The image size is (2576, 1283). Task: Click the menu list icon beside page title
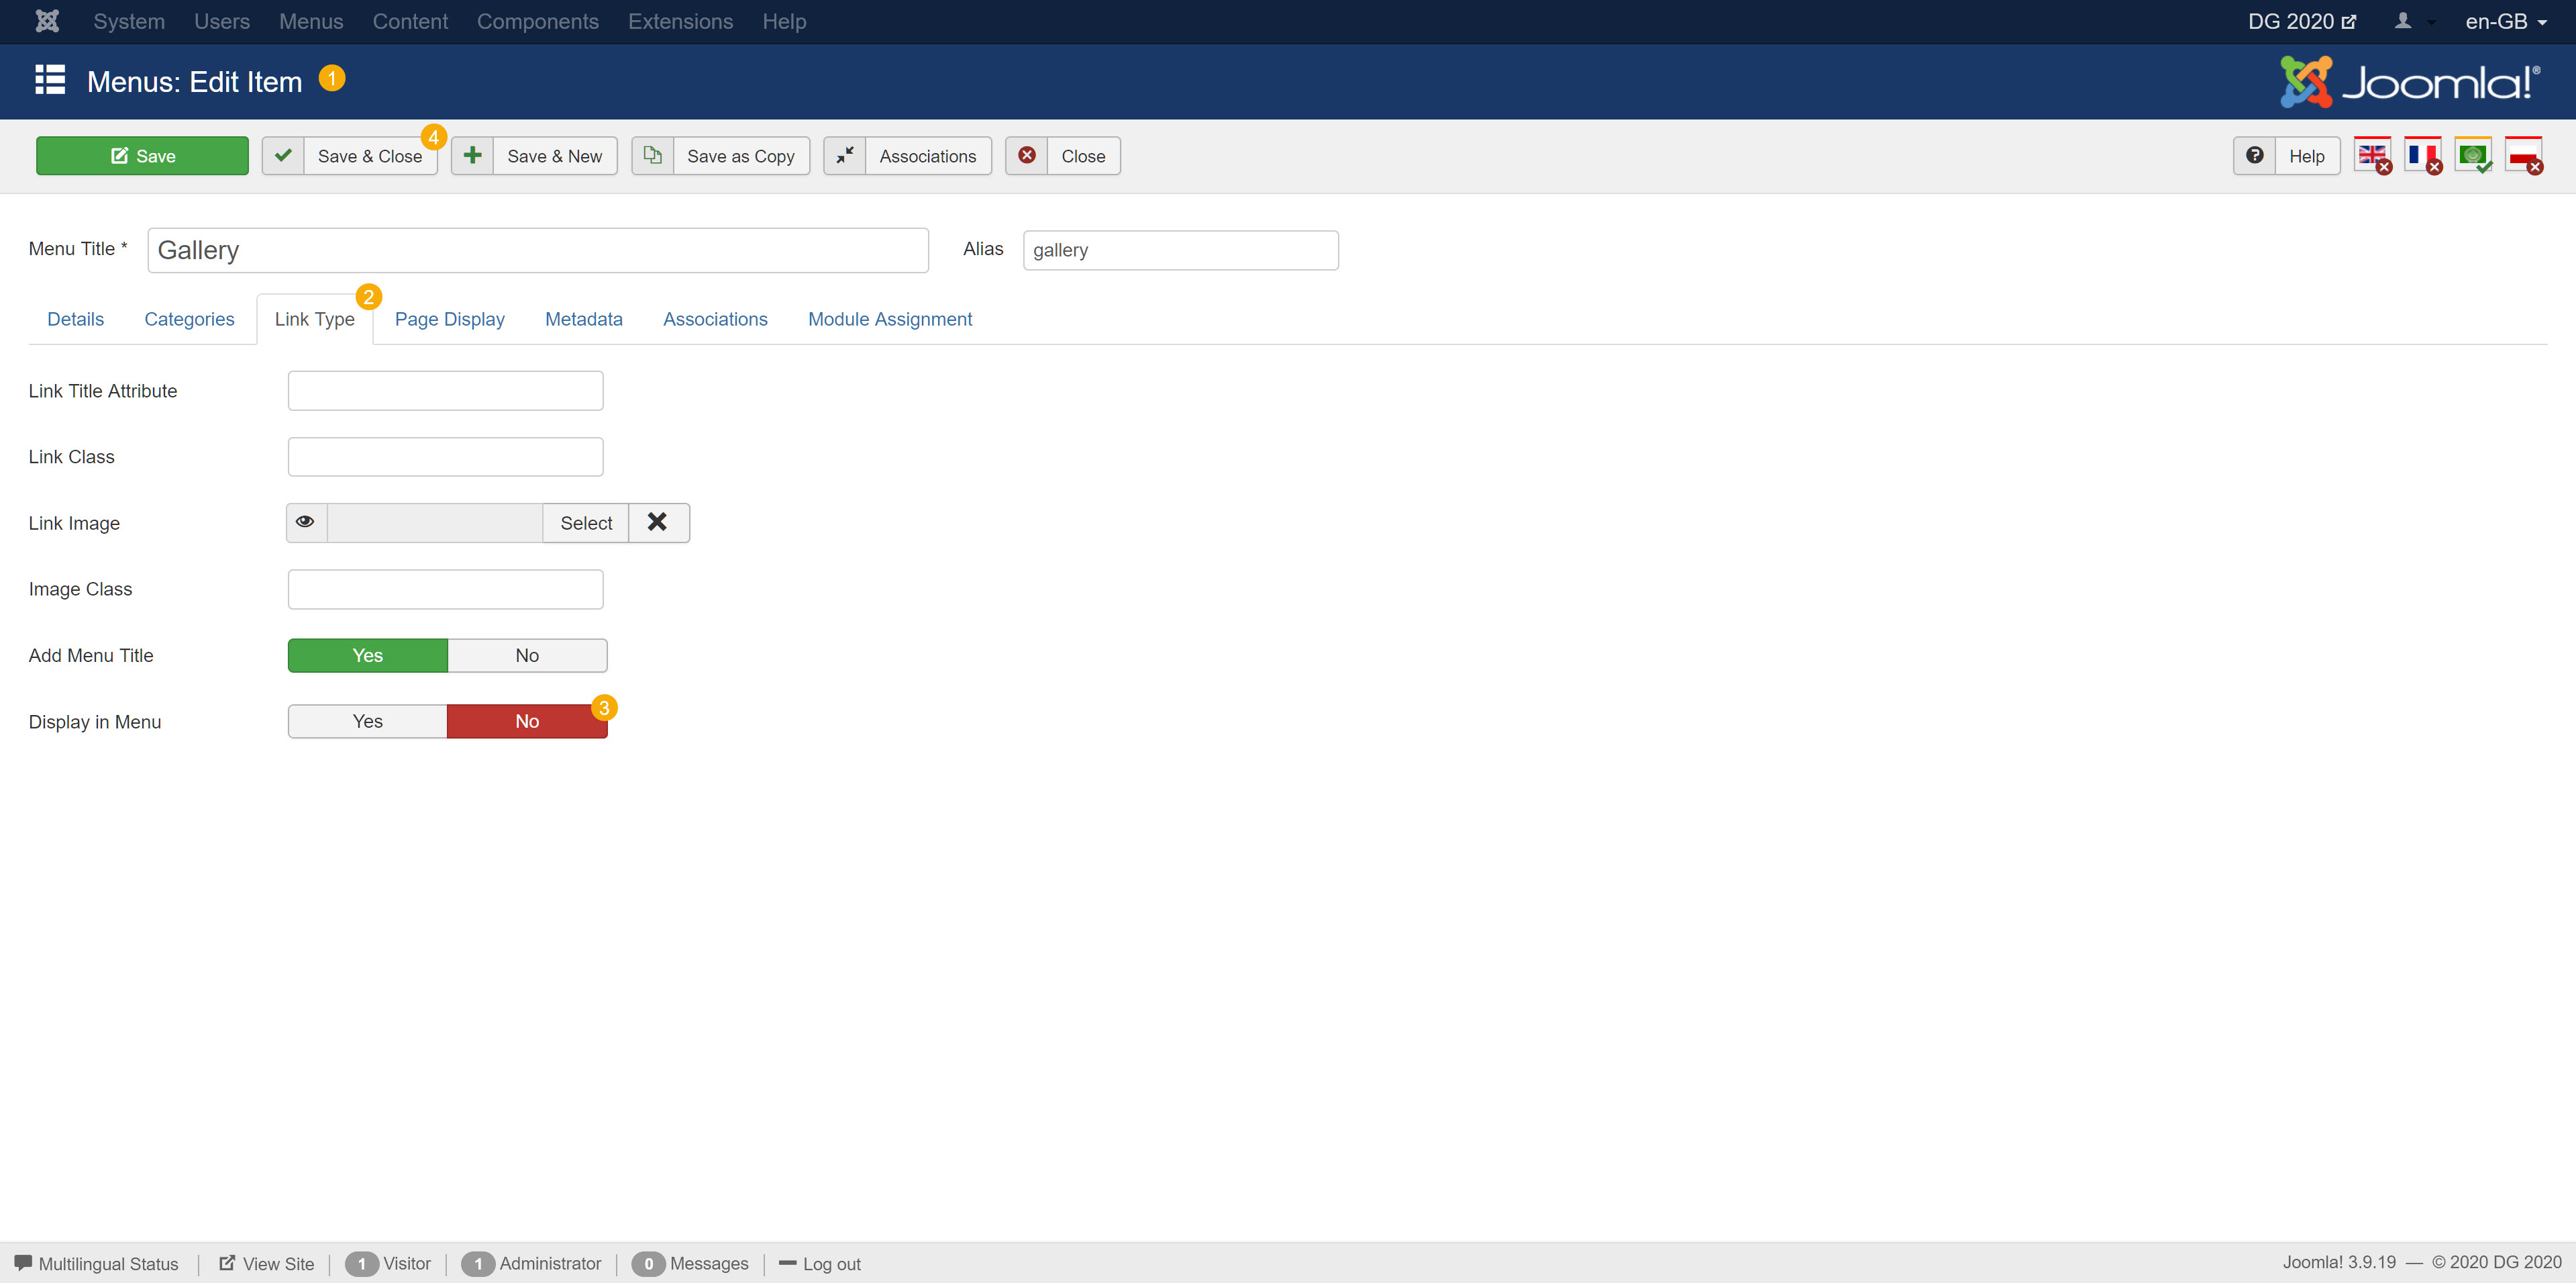tap(50, 80)
